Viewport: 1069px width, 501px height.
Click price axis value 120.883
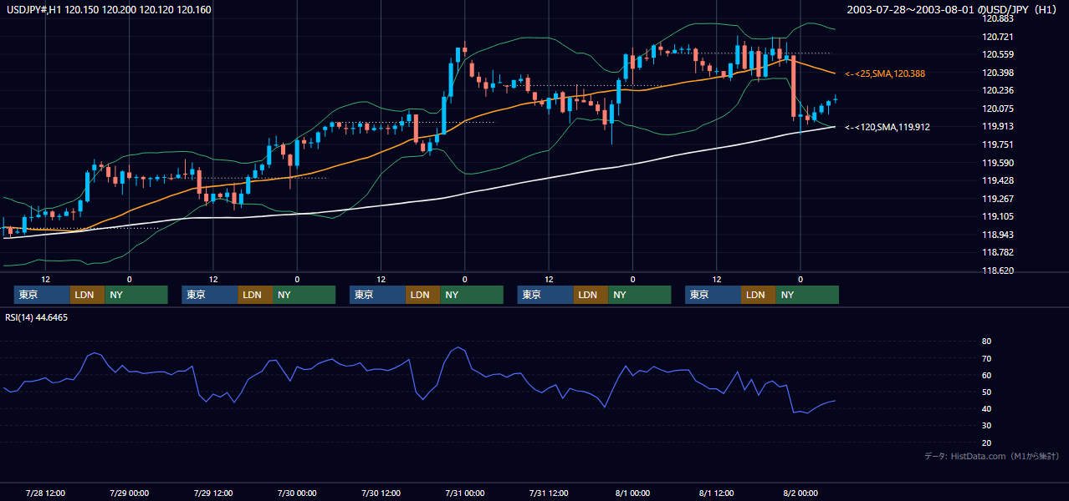[x=1000, y=18]
